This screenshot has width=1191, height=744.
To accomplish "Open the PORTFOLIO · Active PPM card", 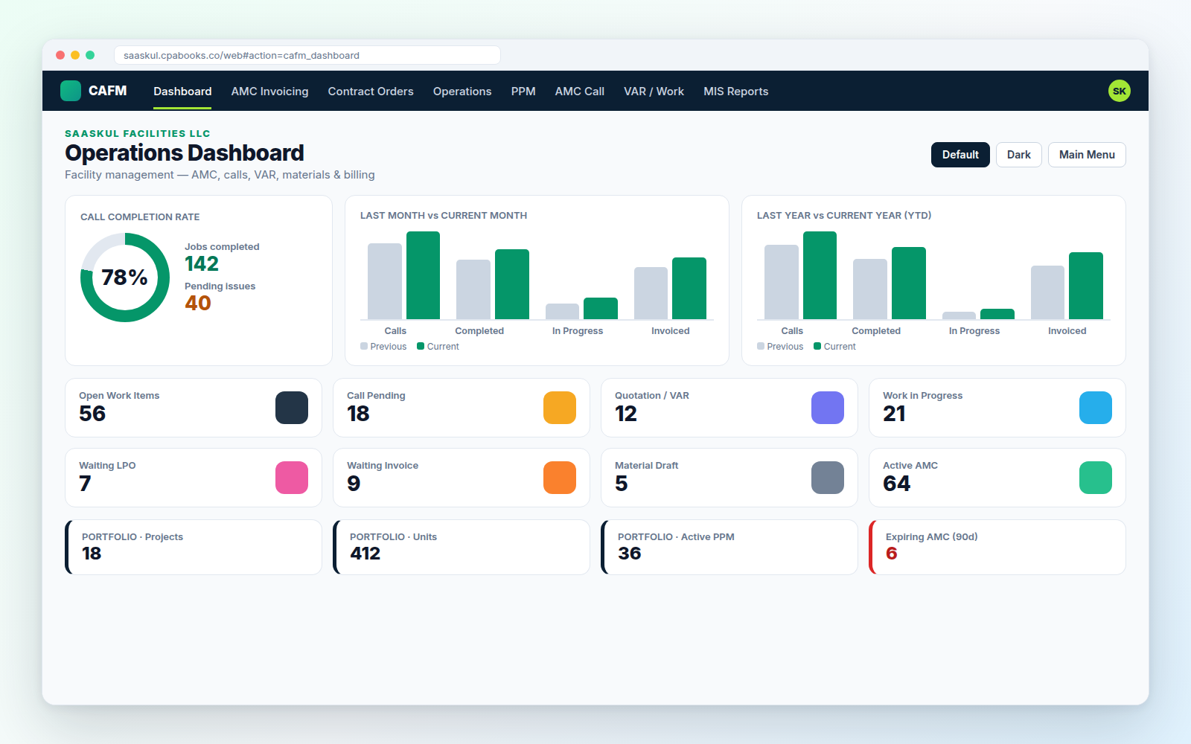I will (729, 547).
